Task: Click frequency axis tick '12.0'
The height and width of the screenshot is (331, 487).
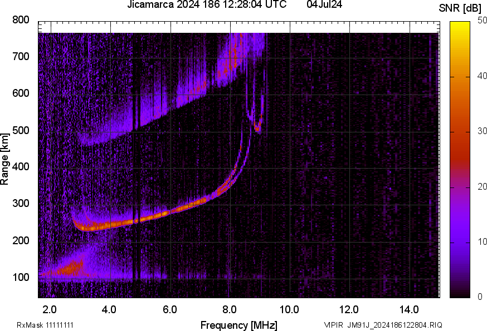Action: click(x=349, y=310)
